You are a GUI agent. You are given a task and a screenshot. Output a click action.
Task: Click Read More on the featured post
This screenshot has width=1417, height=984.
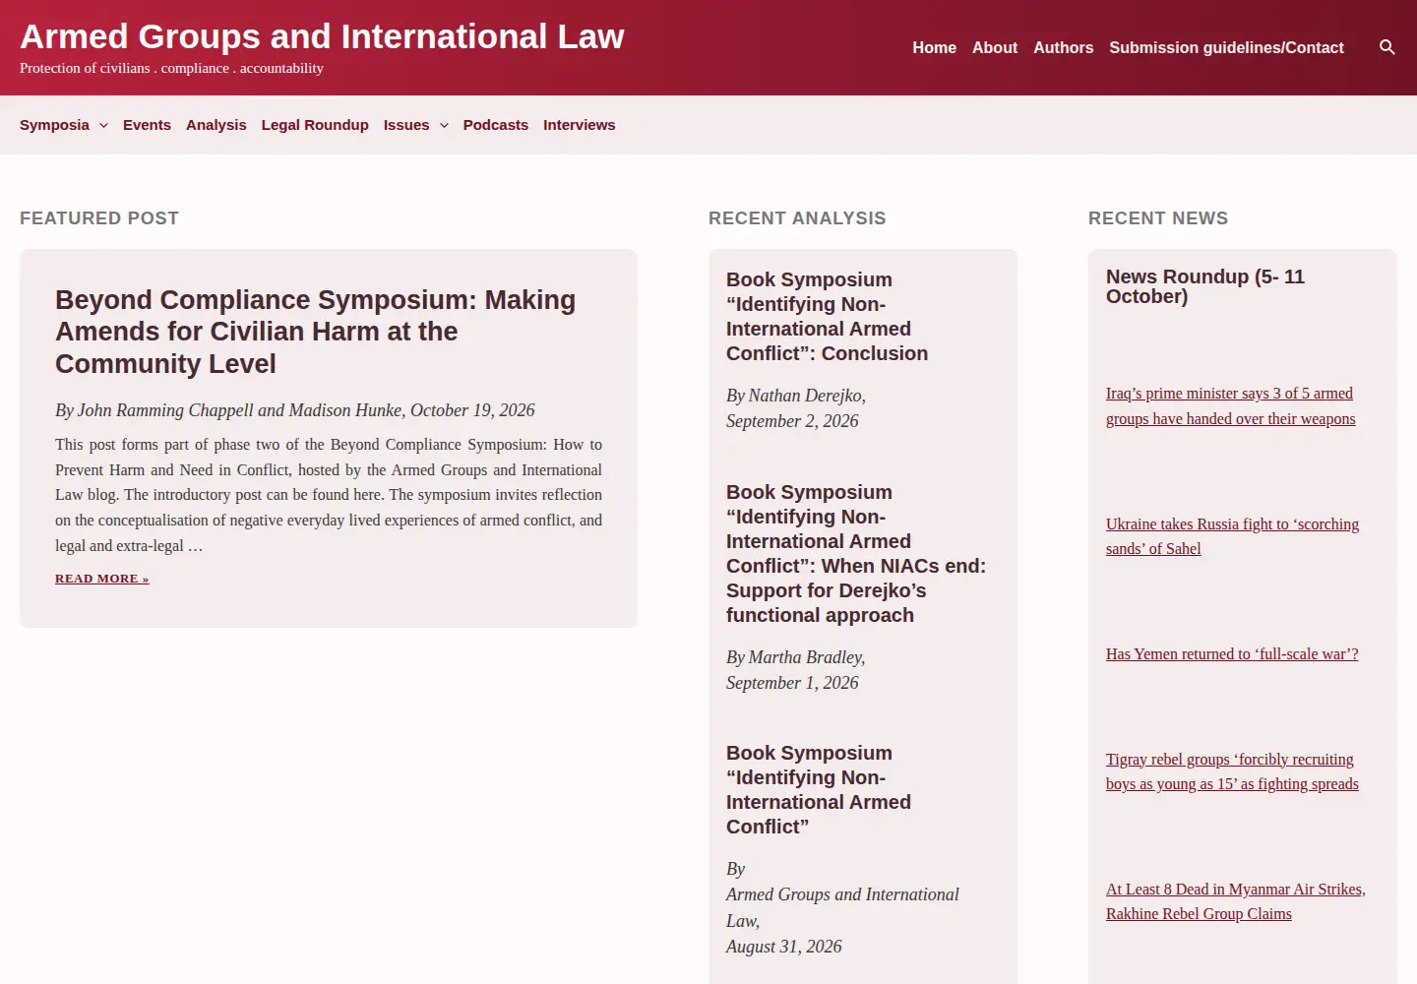coord(102,579)
